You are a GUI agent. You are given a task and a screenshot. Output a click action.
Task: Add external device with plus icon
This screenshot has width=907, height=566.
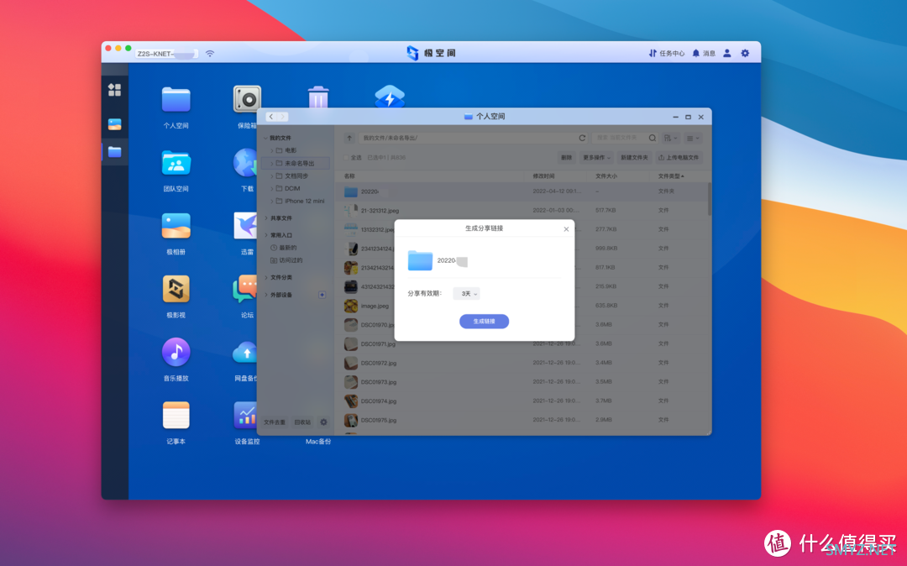(322, 295)
